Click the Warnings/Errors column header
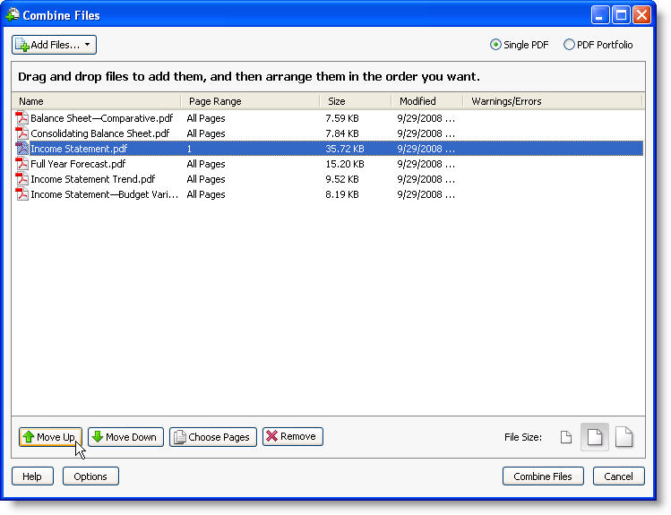 click(553, 101)
